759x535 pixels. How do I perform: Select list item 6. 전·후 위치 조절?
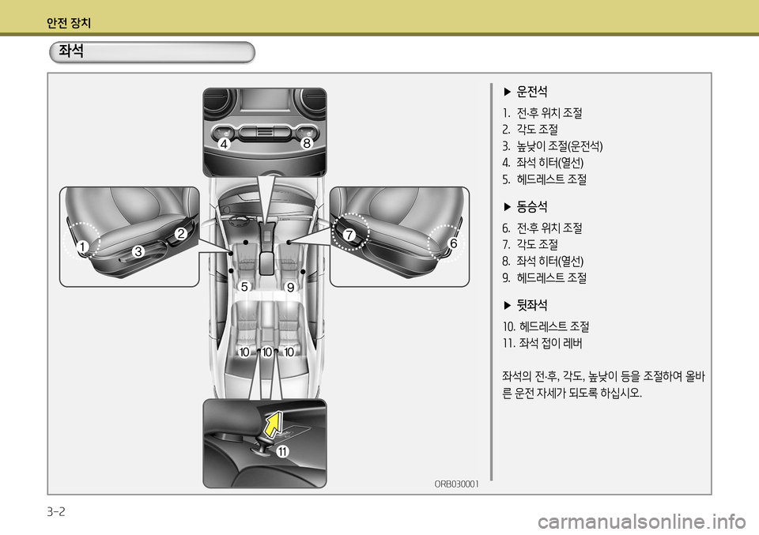tap(542, 228)
